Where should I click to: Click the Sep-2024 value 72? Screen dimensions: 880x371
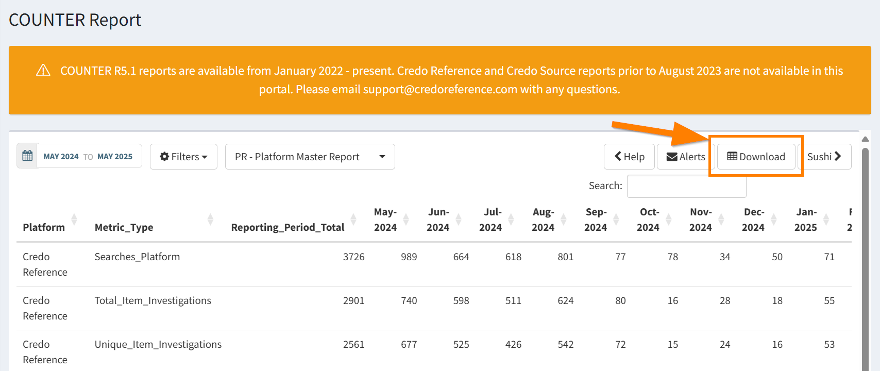[620, 344]
